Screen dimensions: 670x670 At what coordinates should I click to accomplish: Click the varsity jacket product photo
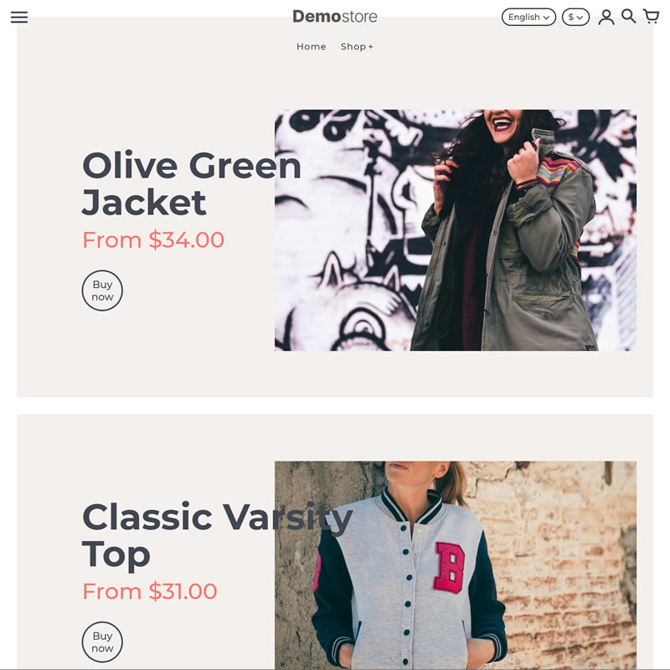point(456,564)
